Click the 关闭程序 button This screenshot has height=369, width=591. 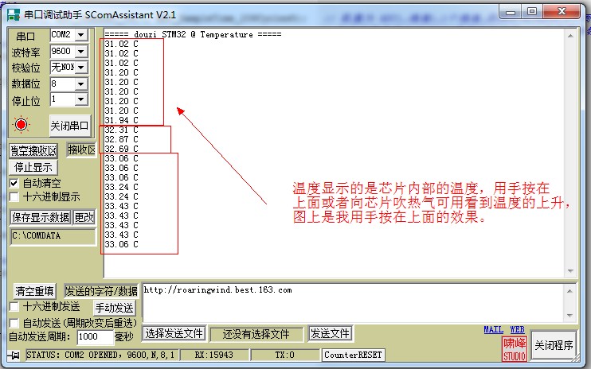tap(554, 345)
